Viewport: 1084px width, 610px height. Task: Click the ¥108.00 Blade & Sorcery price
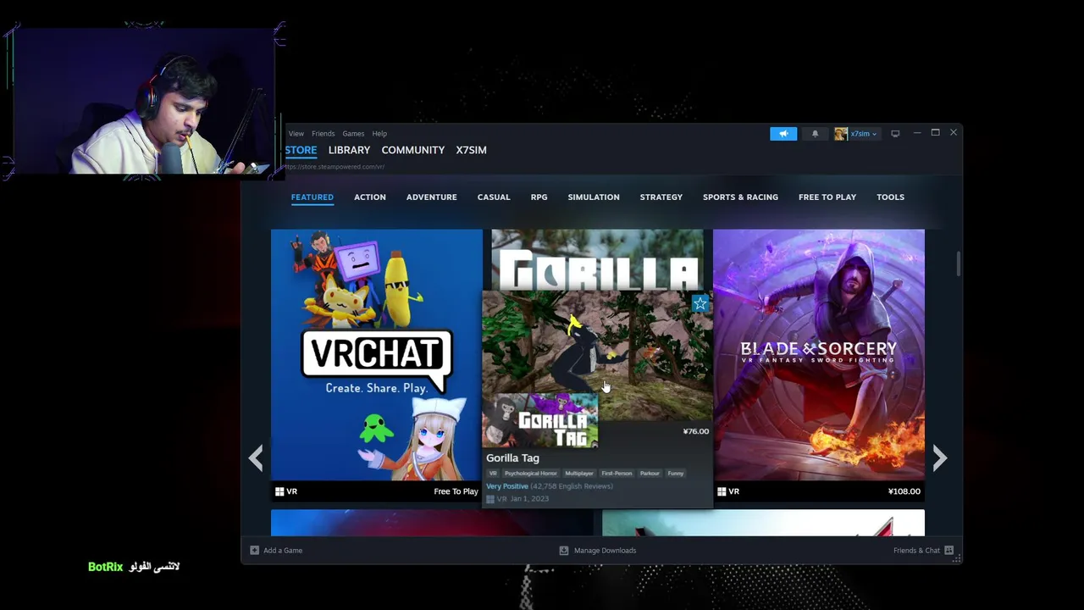click(x=904, y=491)
